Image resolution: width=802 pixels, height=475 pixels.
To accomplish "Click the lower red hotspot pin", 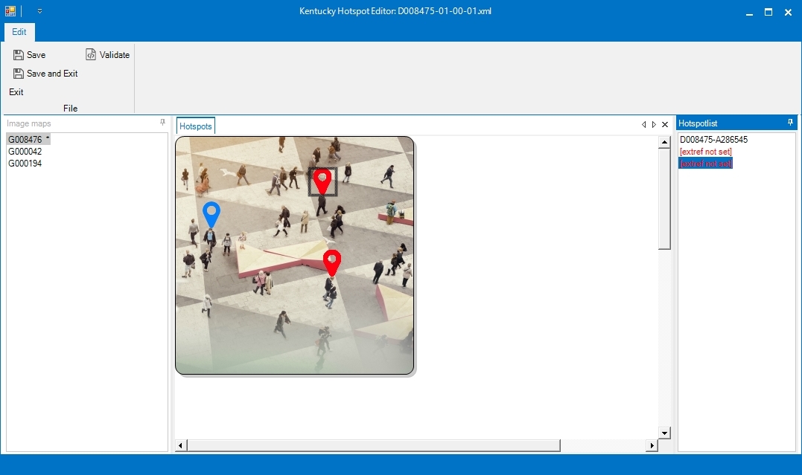I will pos(332,262).
